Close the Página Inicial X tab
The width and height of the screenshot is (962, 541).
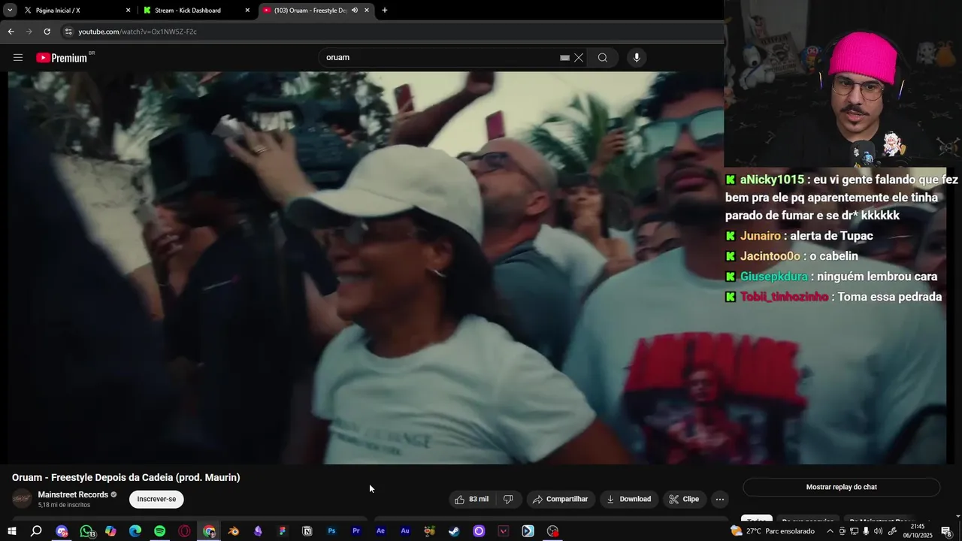(128, 11)
